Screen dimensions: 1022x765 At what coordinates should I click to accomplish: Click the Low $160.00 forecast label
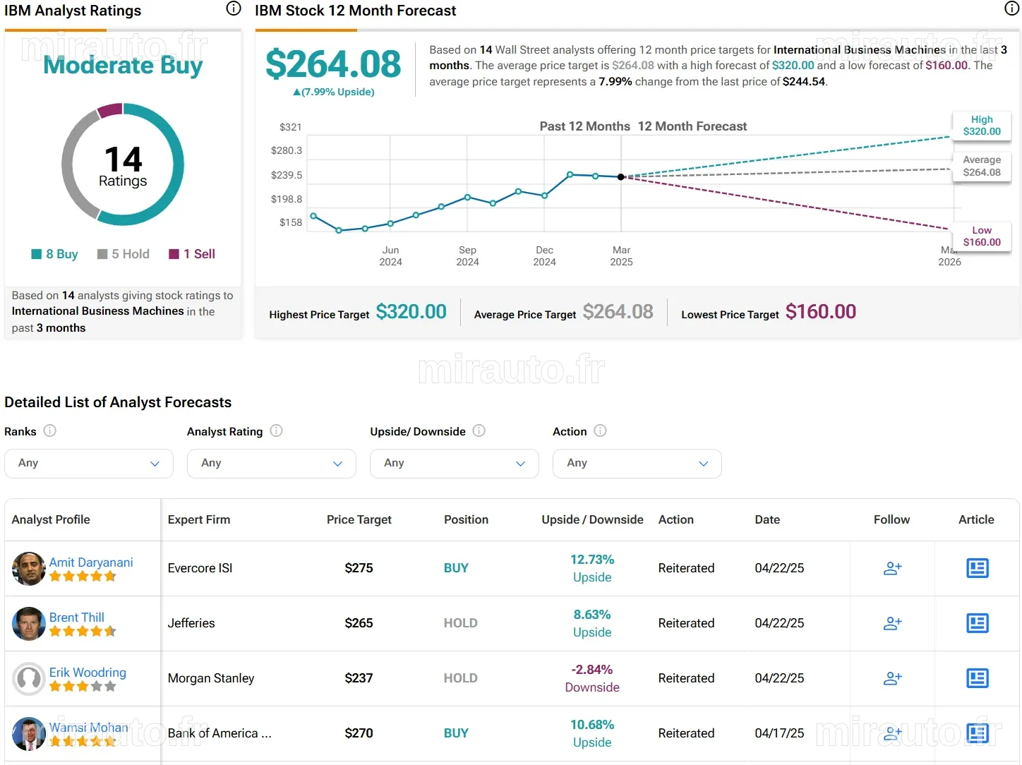click(x=982, y=236)
